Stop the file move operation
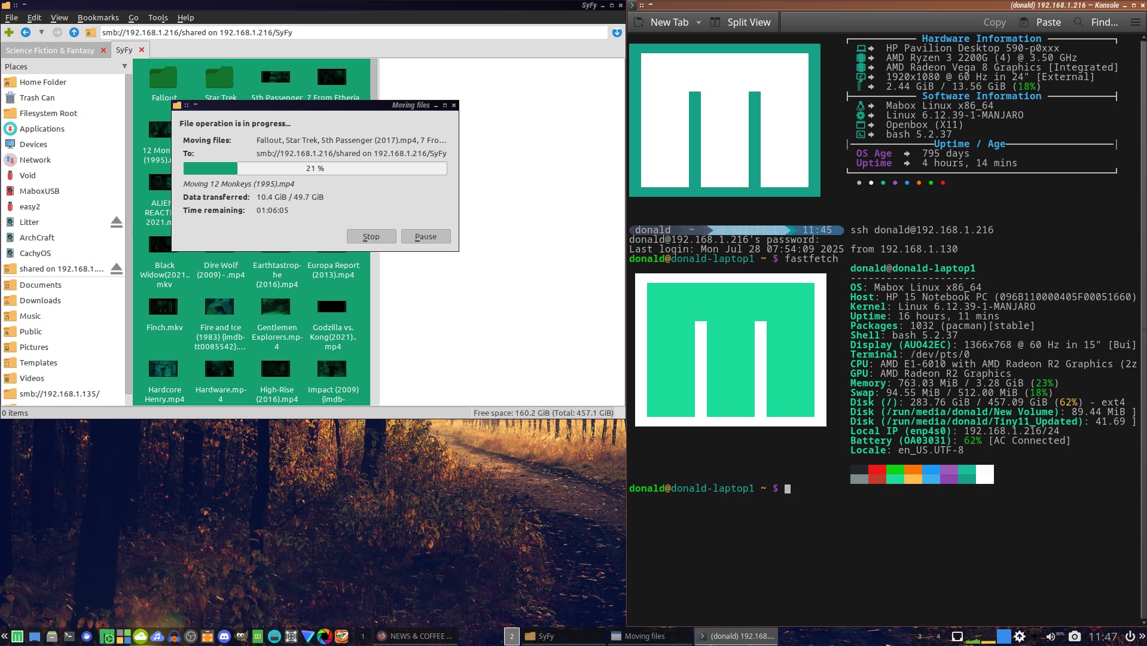This screenshot has height=646, width=1147. point(371,237)
